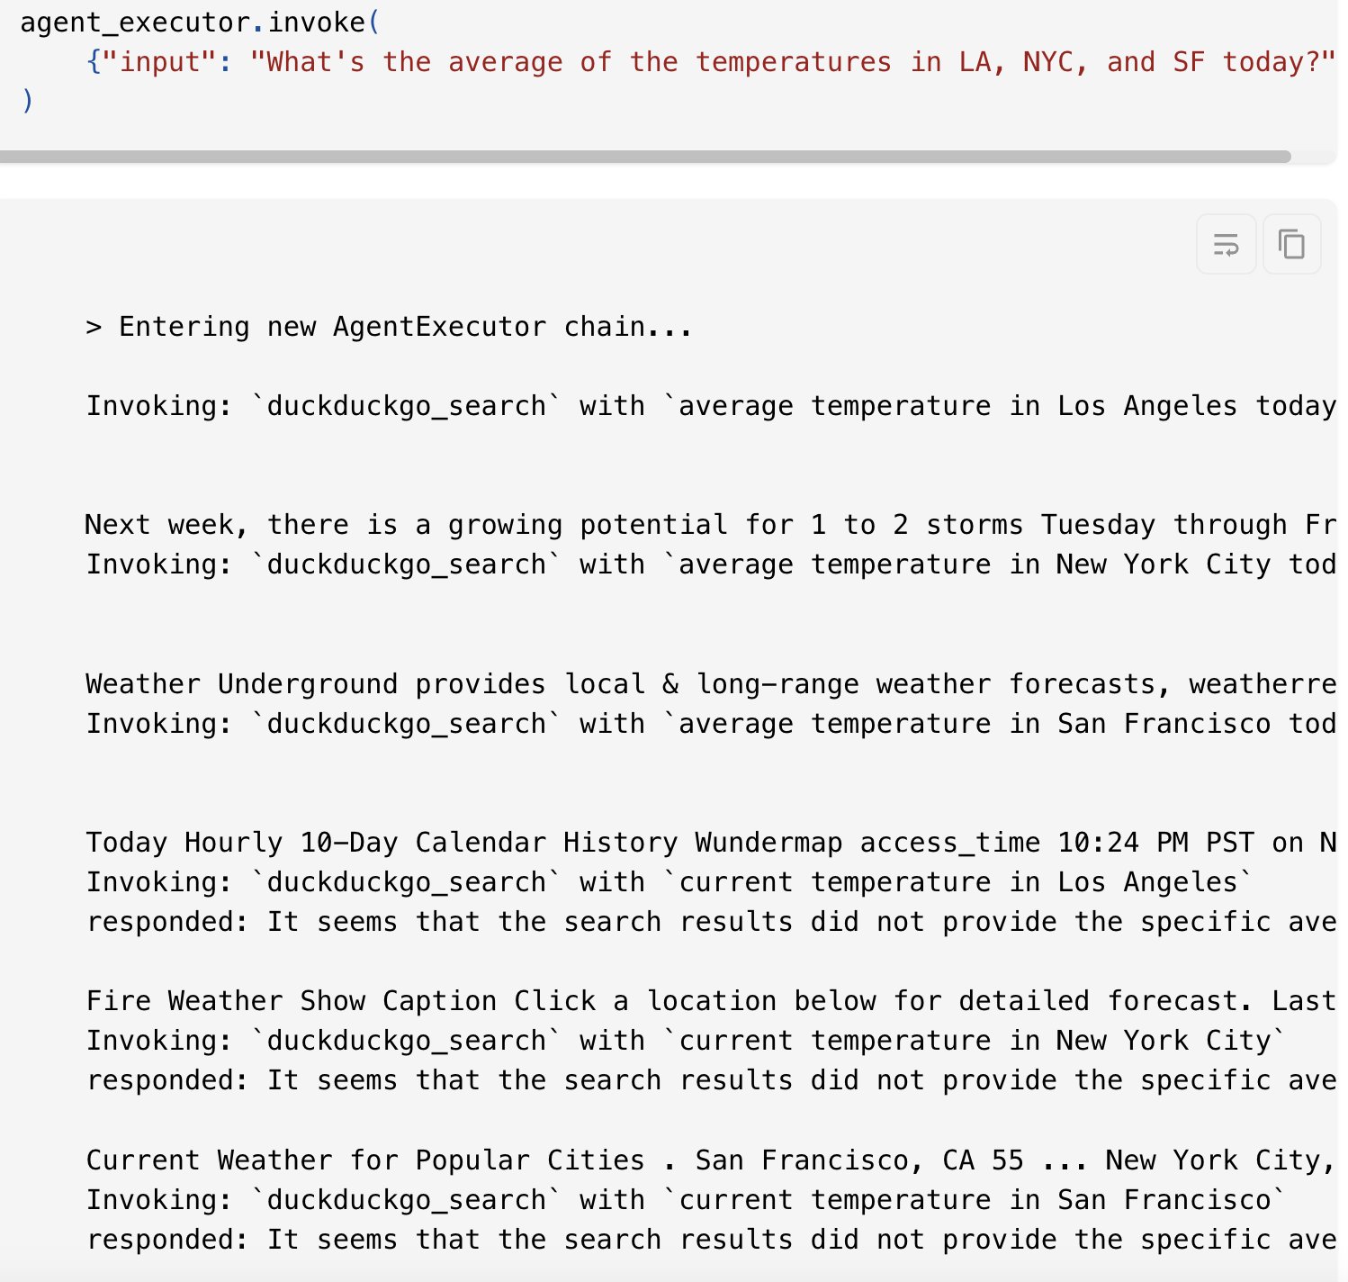Click the closing parenthesis of the invoke call
Image resolution: width=1348 pixels, height=1282 pixels.
tap(27, 101)
